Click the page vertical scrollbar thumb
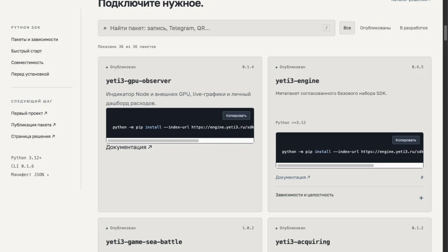This screenshot has height=252, width=448. [446, 33]
